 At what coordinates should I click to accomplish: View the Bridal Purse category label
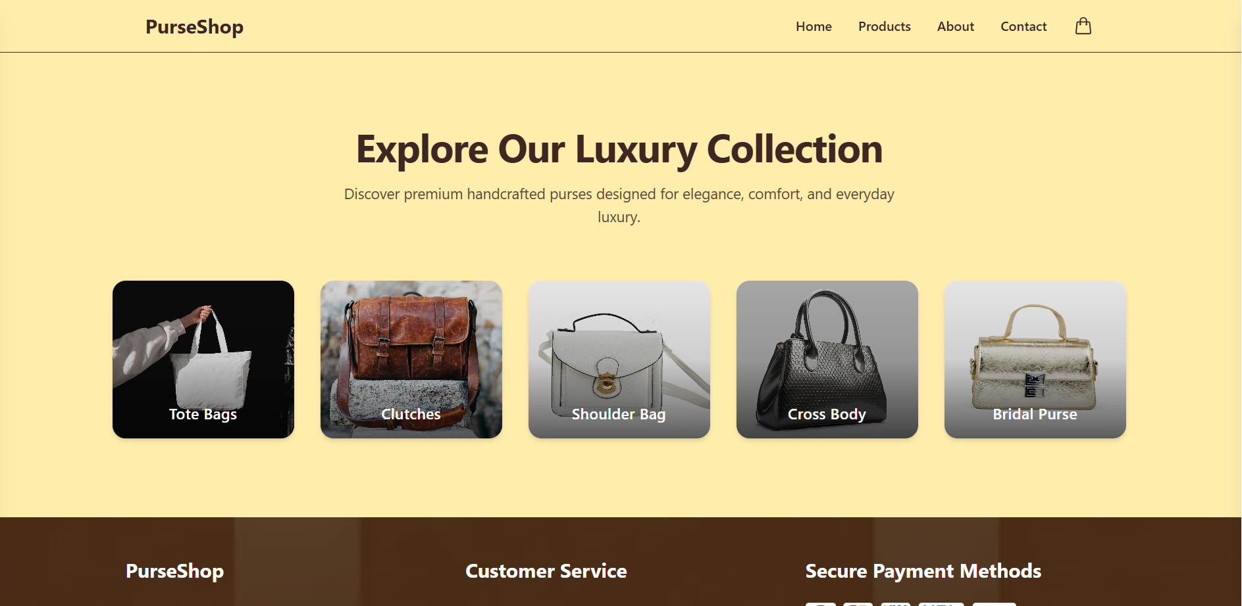(x=1035, y=414)
